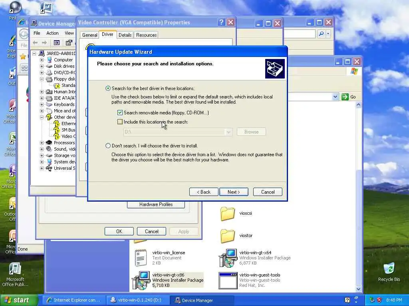The image size is (409, 306).
Task: Select the System devices icon
Action: pos(49,162)
